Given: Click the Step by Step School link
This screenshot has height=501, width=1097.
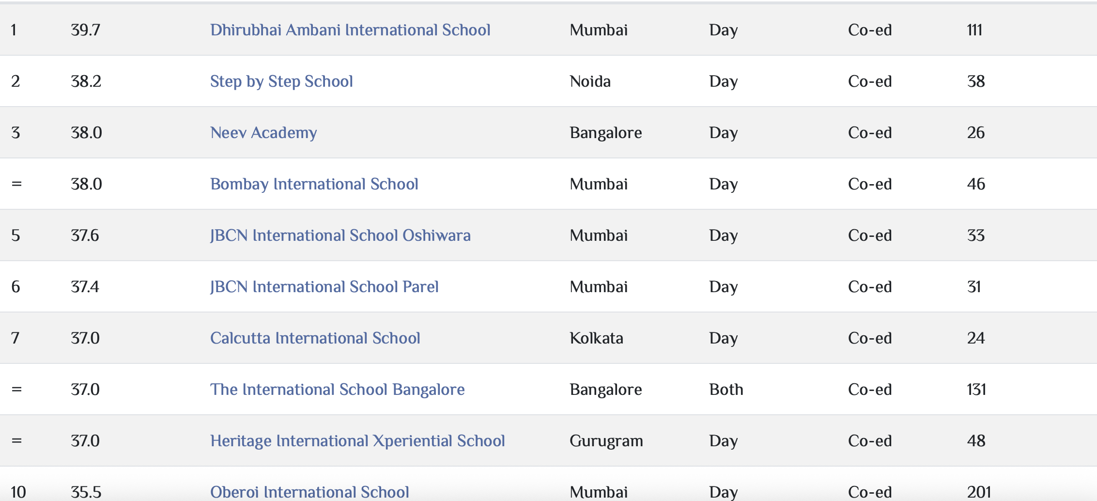Looking at the screenshot, I should [281, 81].
